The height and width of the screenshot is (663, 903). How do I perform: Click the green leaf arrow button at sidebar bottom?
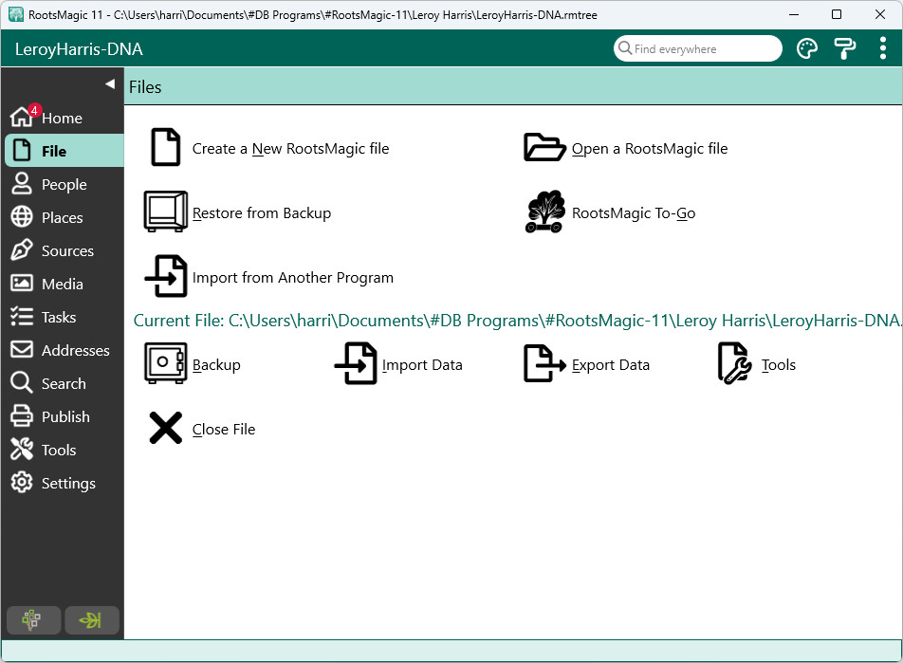coord(92,619)
